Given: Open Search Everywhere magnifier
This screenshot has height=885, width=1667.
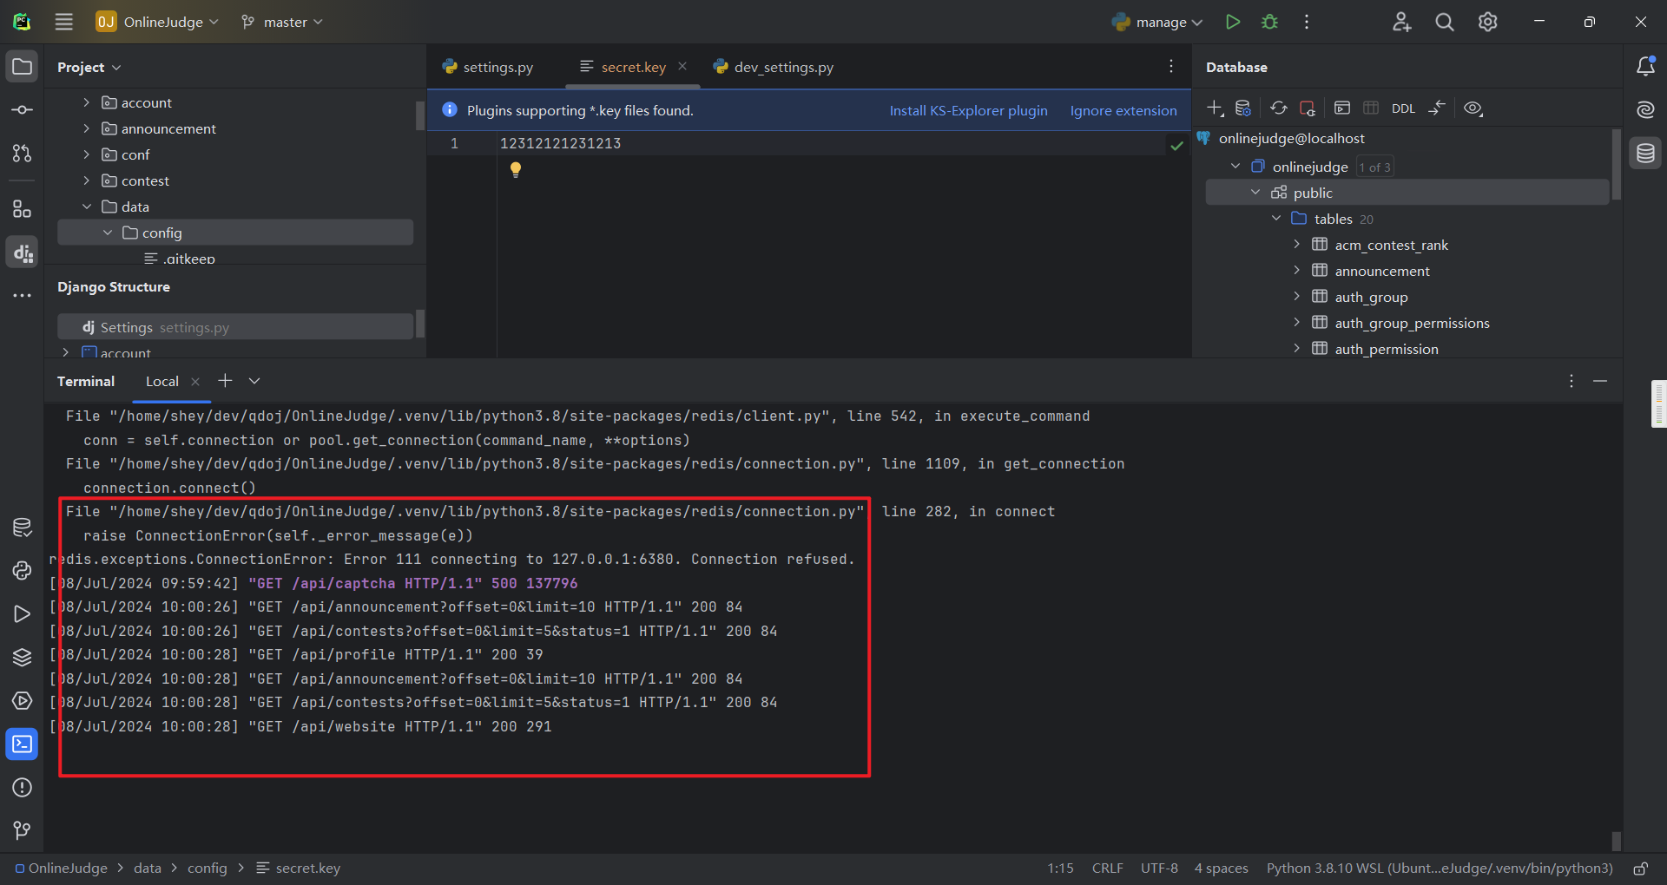Looking at the screenshot, I should (1445, 22).
